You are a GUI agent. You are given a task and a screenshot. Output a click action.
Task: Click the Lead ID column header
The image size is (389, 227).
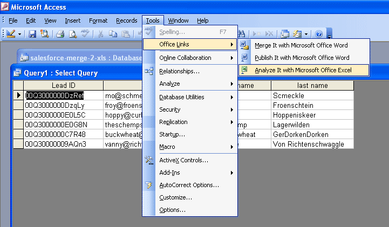(63, 86)
